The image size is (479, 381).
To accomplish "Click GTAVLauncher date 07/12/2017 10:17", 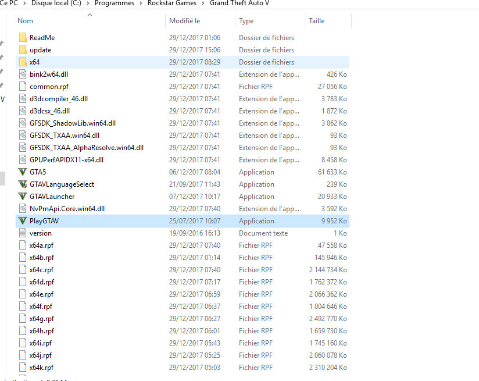I will [x=195, y=197].
